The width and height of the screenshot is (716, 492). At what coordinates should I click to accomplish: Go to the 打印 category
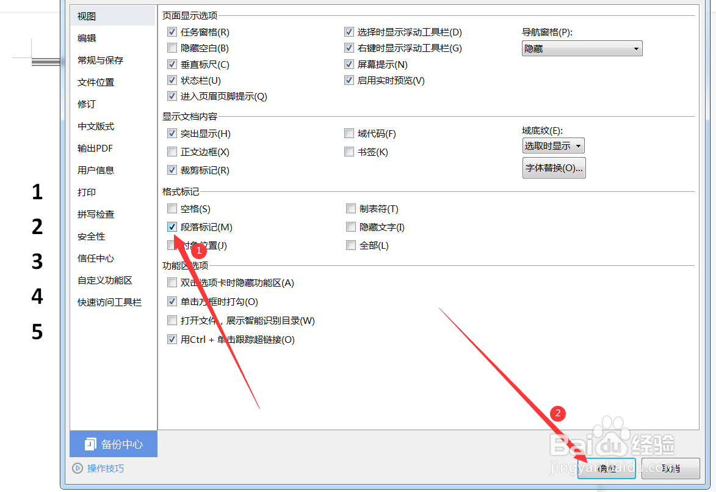[x=87, y=192]
